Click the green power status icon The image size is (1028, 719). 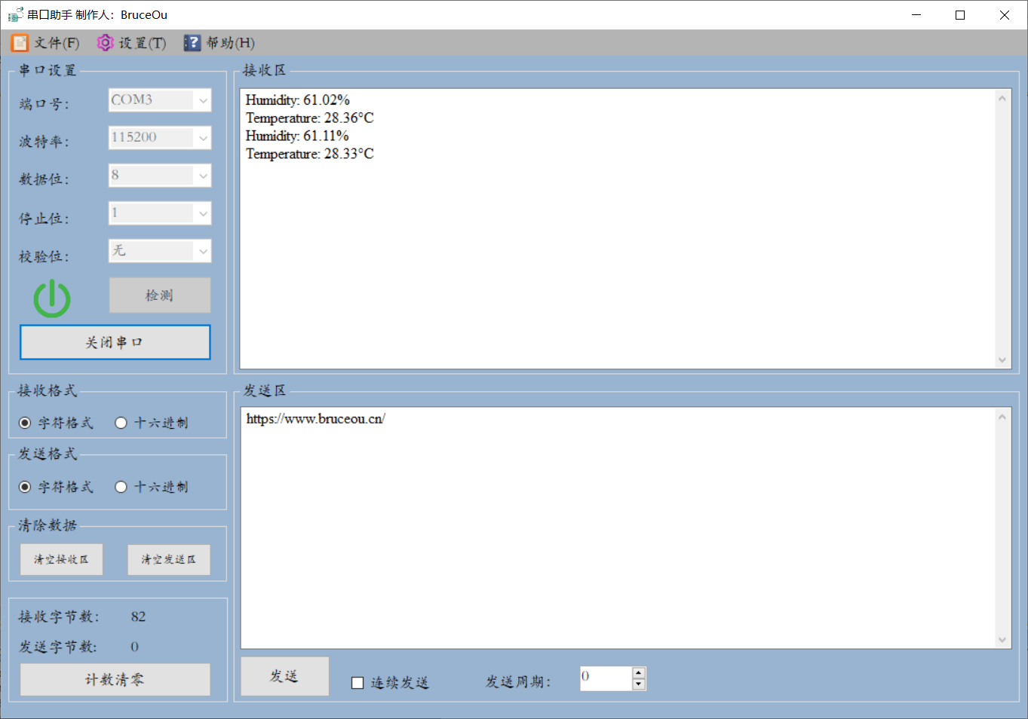tap(52, 298)
